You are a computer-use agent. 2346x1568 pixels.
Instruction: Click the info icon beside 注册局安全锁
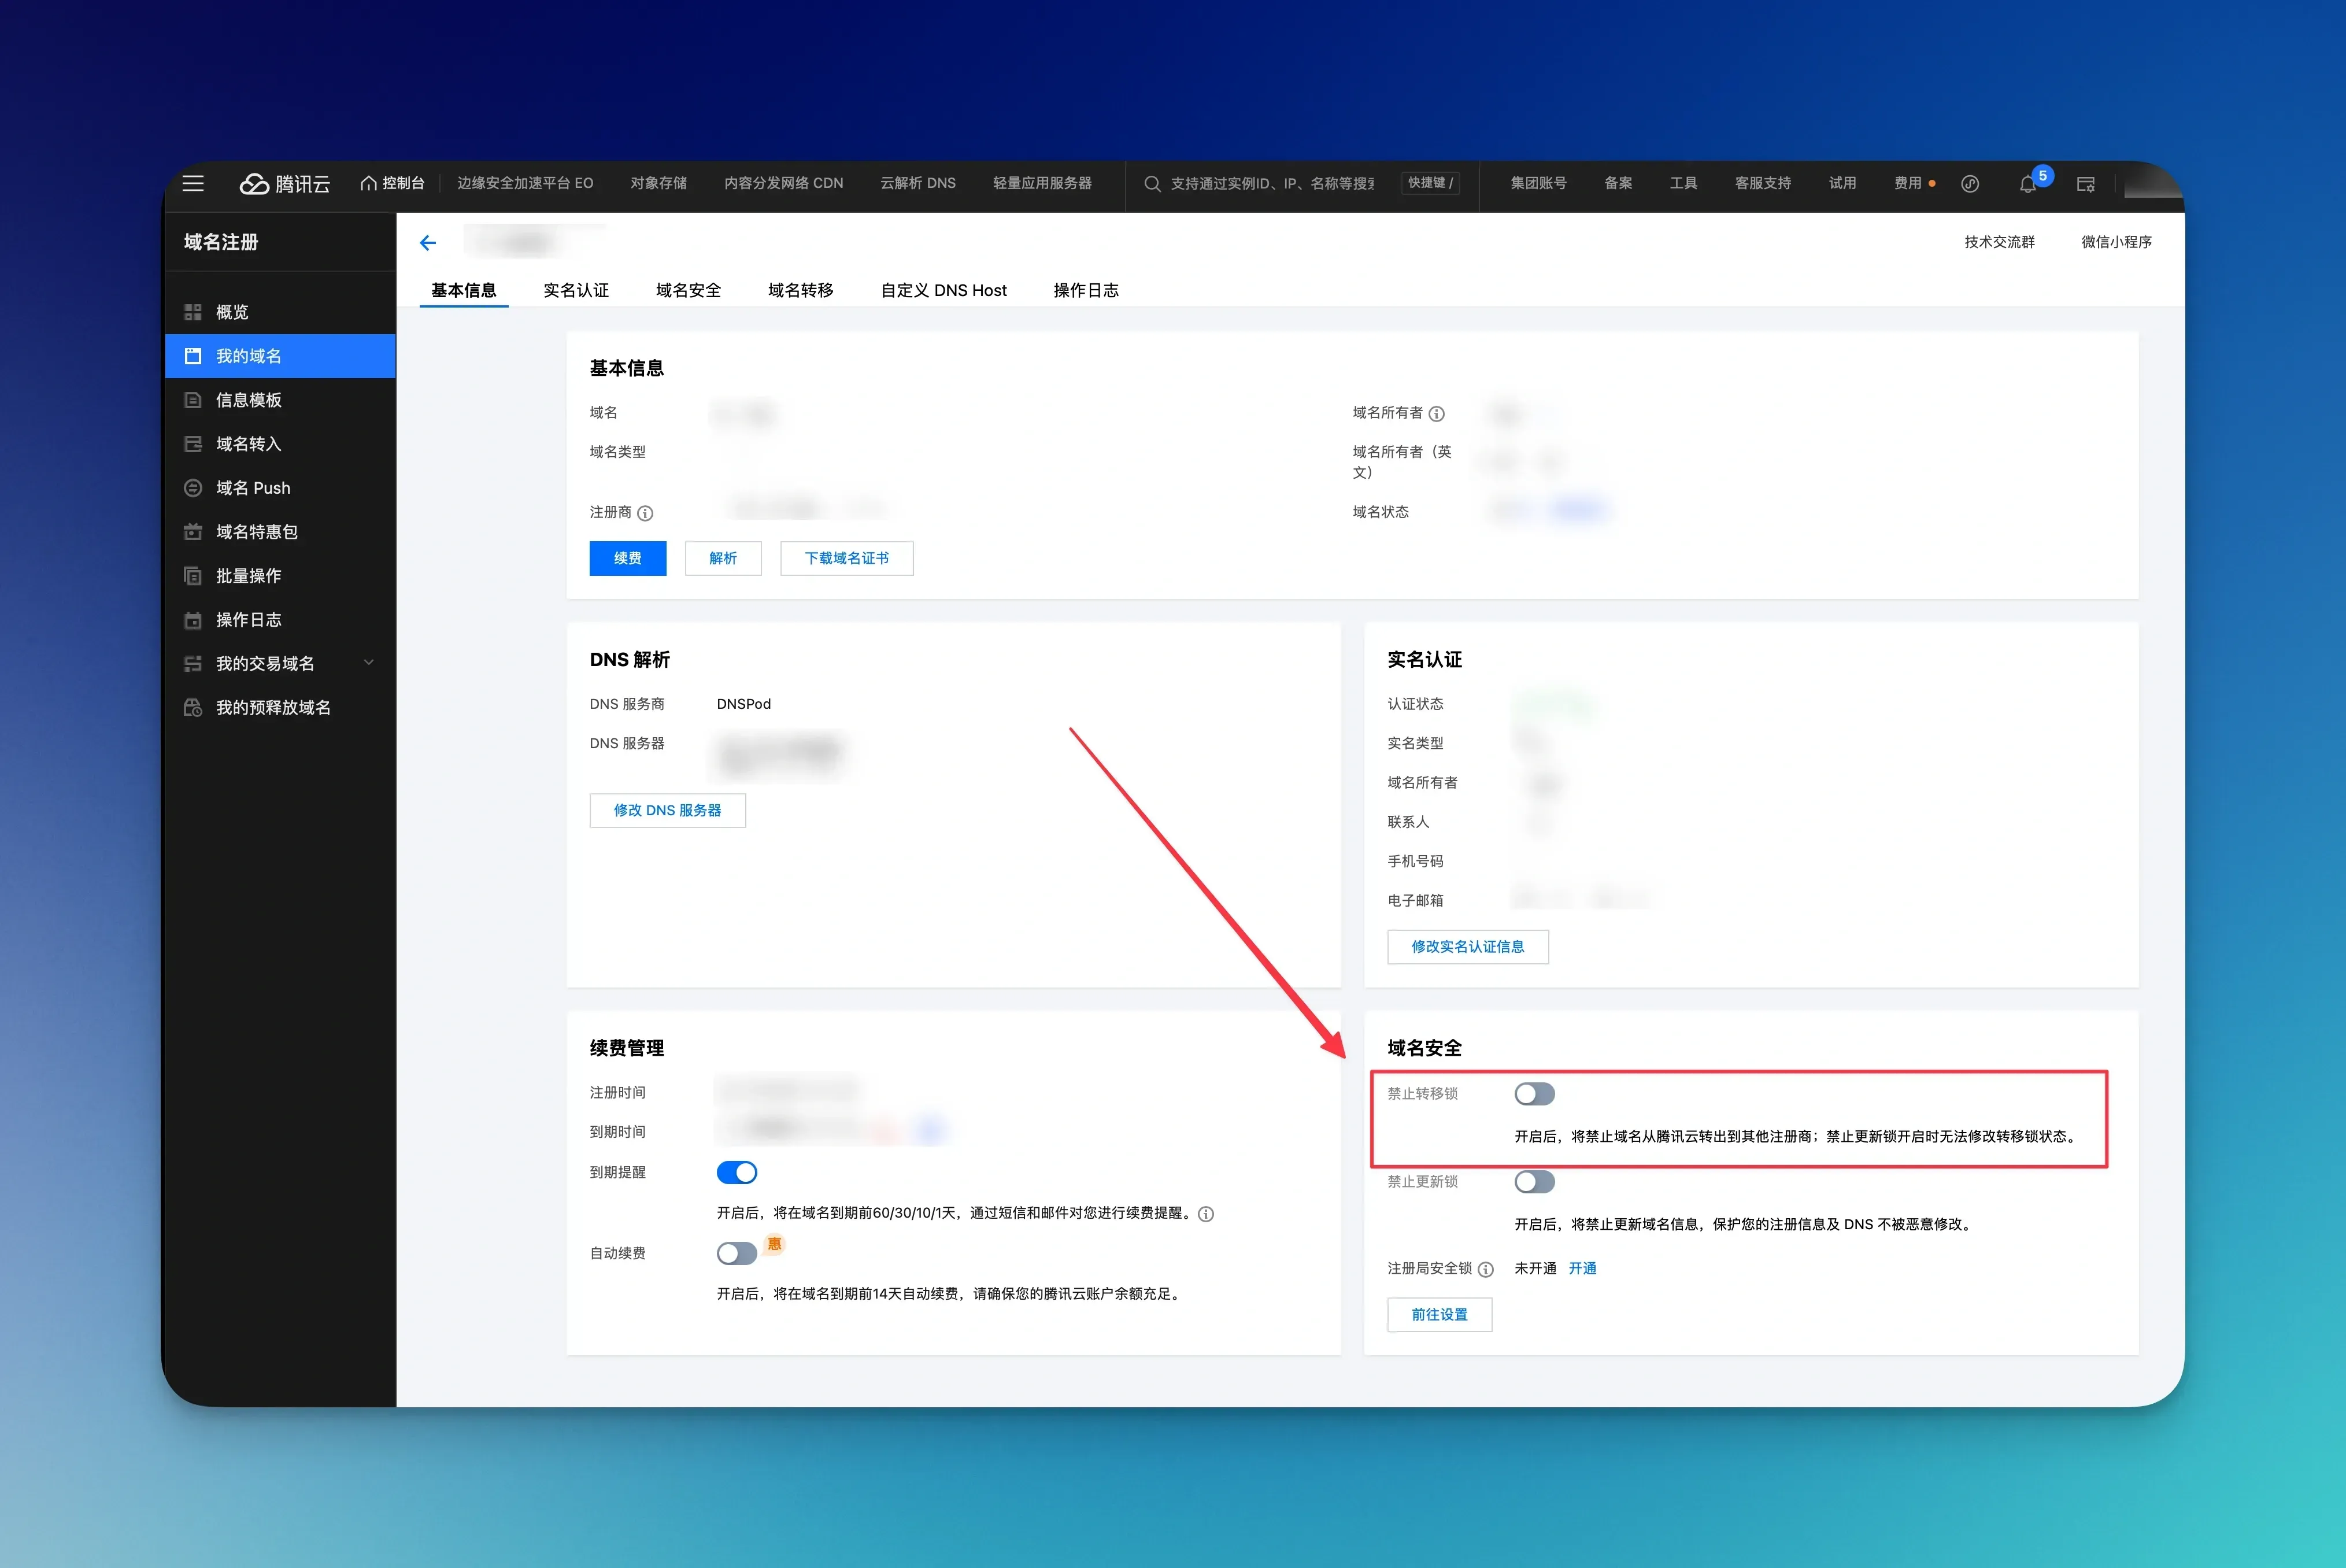coord(1486,1269)
